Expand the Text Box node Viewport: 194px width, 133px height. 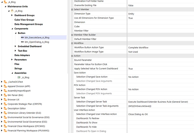(x=15, y=51)
